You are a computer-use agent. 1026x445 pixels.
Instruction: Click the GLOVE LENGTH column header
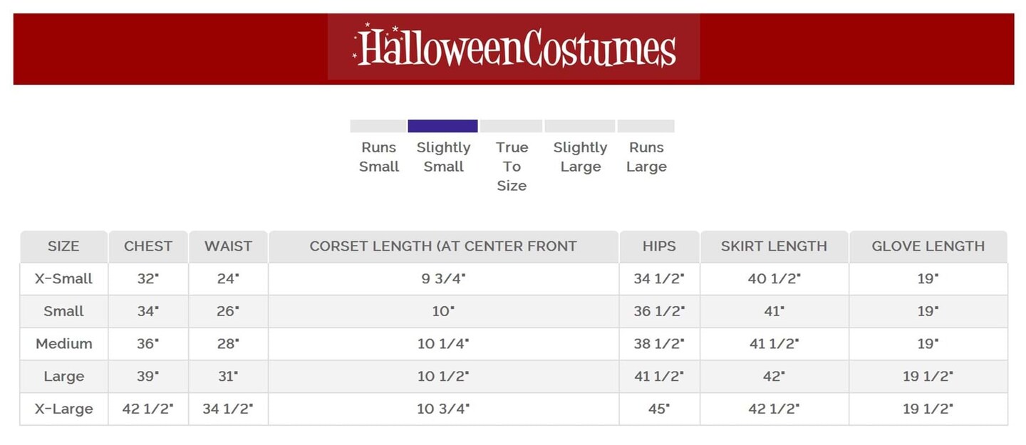click(928, 246)
